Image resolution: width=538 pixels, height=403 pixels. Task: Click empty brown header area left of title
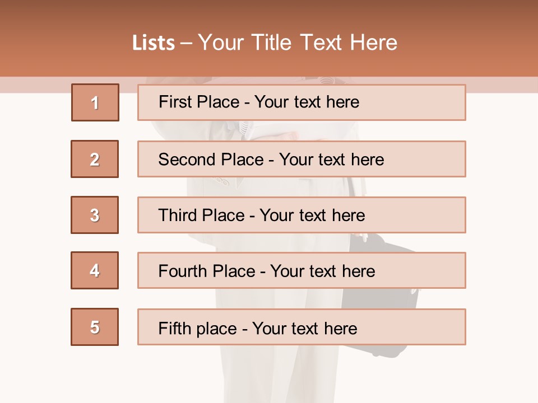click(65, 41)
